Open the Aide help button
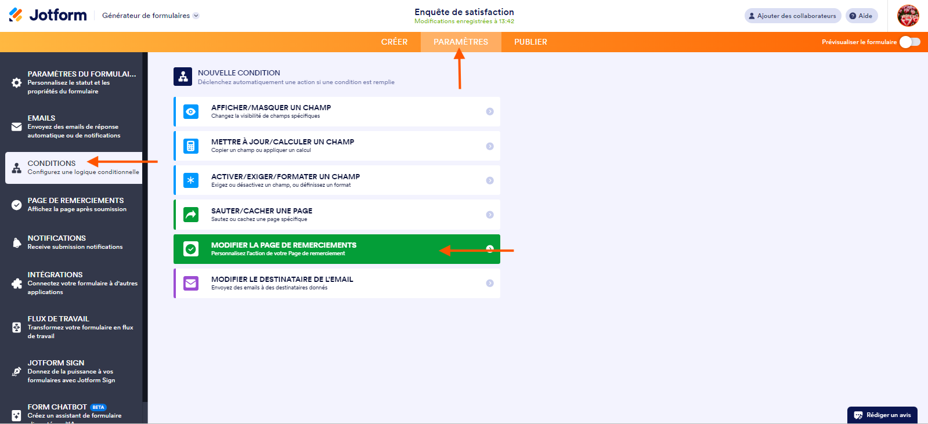Screen dimensions: 928x424 [x=861, y=16]
